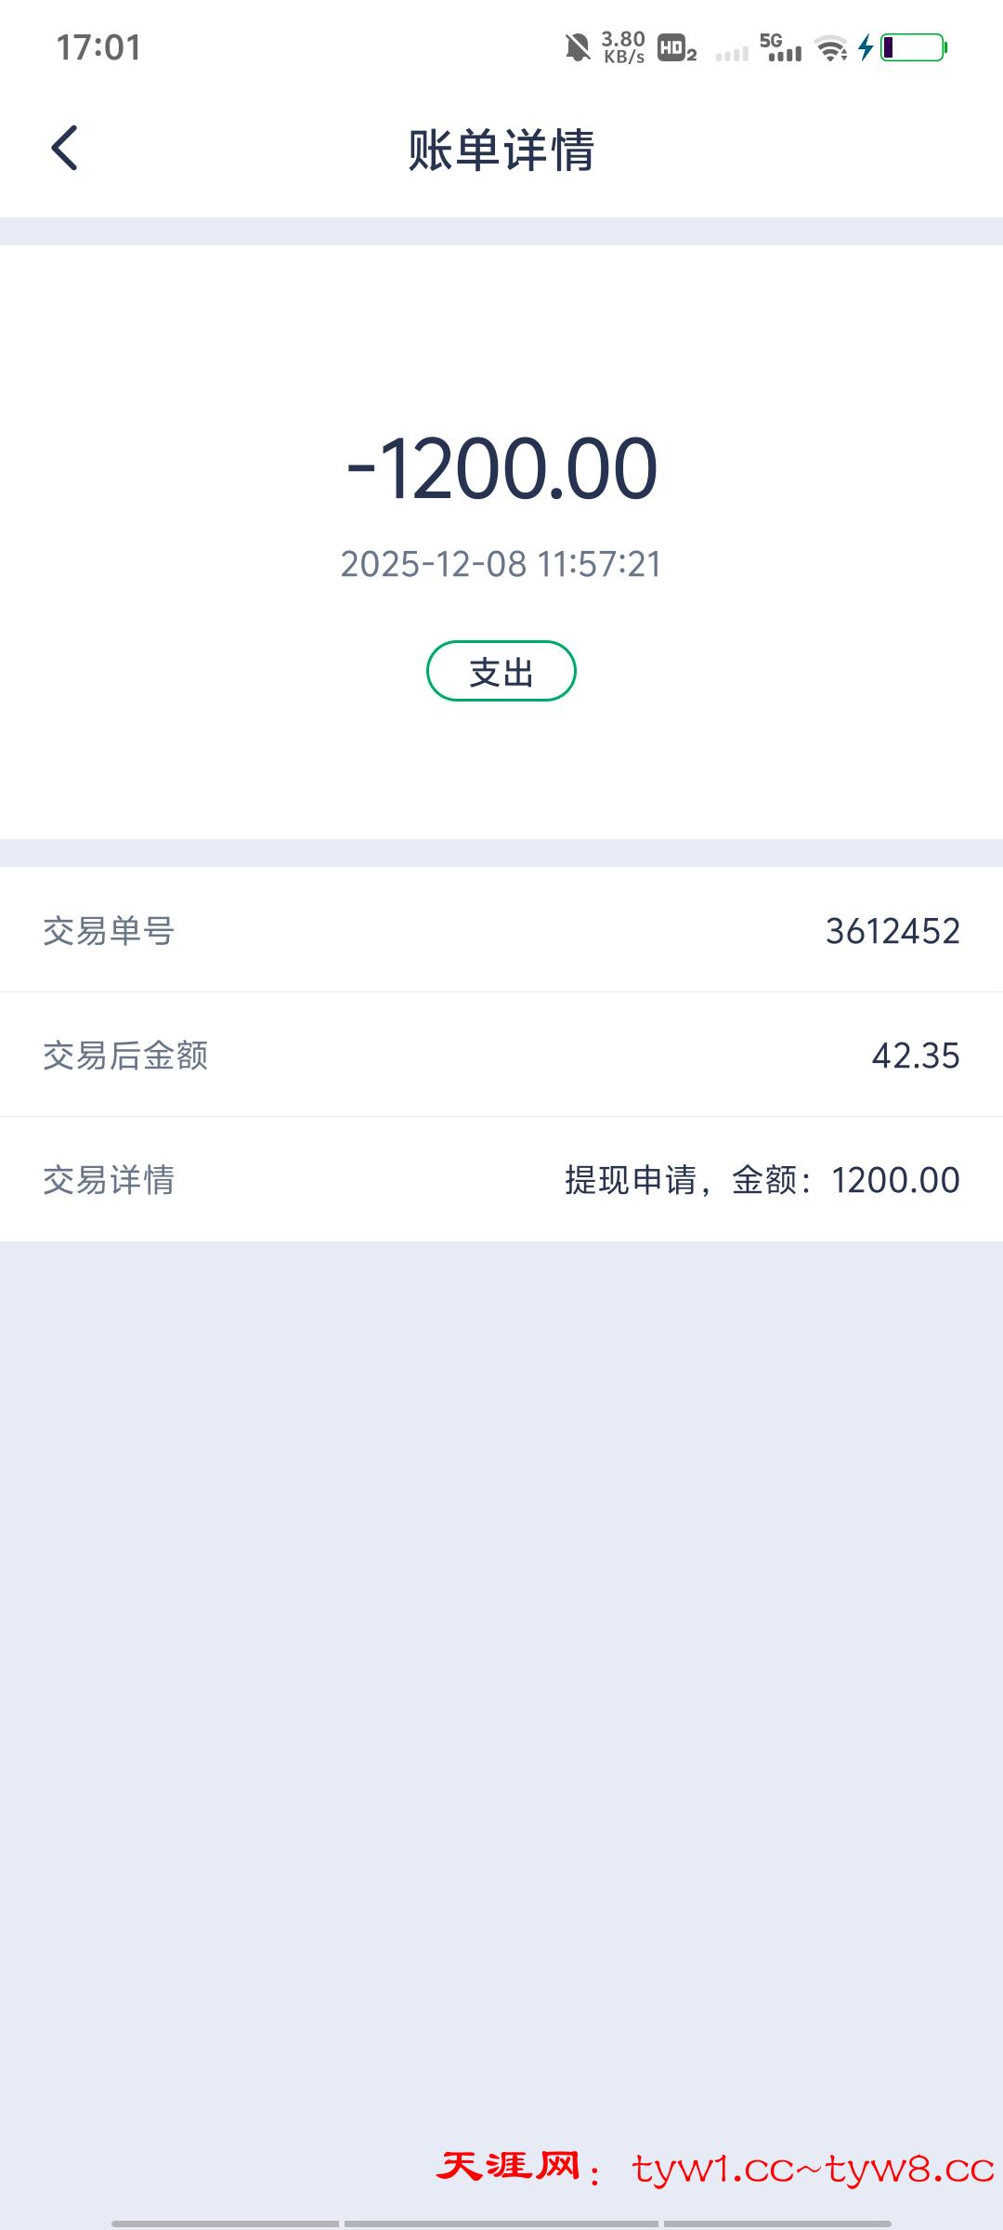Tap the back arrow icon
Image resolution: width=1003 pixels, height=2230 pixels.
64,149
